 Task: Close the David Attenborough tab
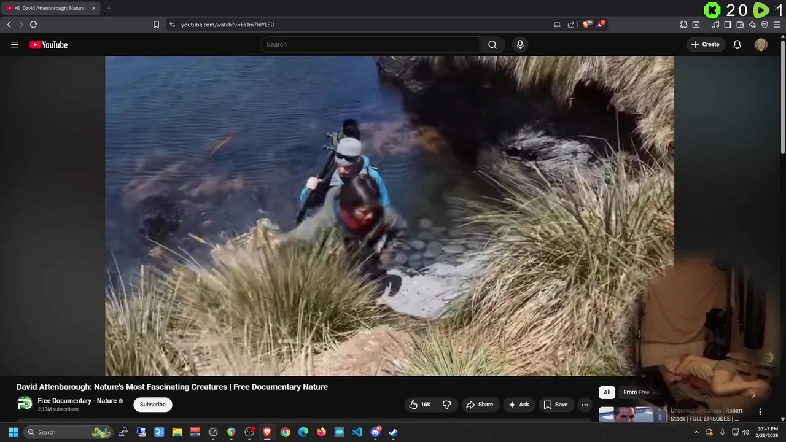[x=93, y=8]
